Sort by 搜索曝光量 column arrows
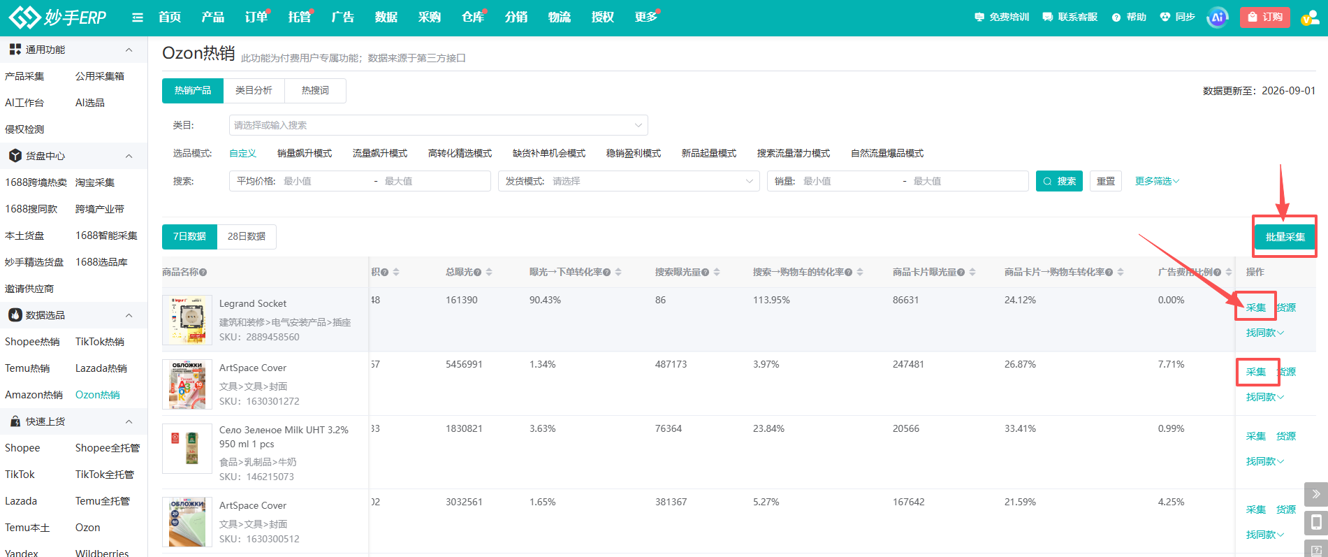The width and height of the screenshot is (1328, 557). [x=717, y=272]
